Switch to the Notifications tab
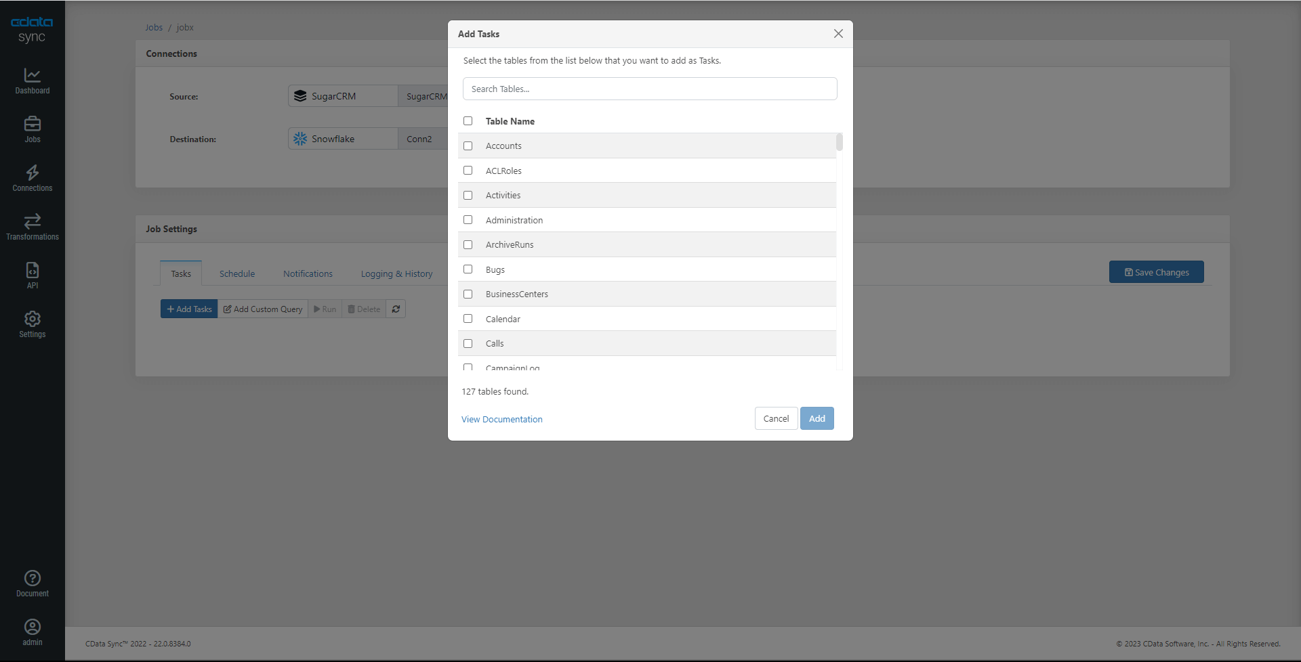Screen dimensions: 1301x662 [308, 273]
